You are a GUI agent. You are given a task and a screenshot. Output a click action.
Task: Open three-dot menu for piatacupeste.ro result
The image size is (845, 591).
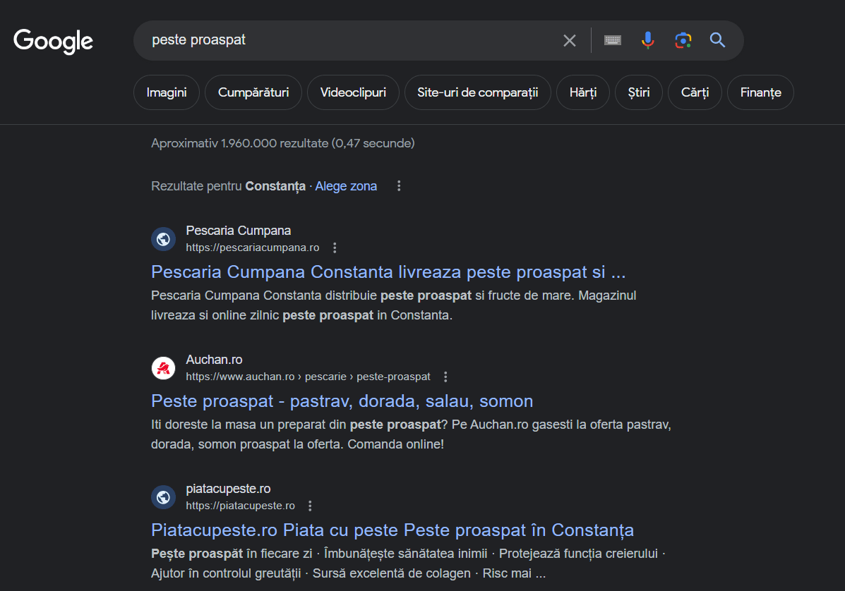pos(310,506)
